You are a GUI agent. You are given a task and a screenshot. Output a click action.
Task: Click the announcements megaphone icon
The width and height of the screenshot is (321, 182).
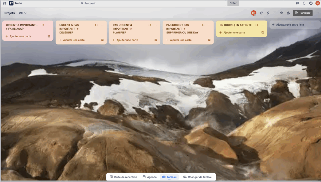coord(297,3)
